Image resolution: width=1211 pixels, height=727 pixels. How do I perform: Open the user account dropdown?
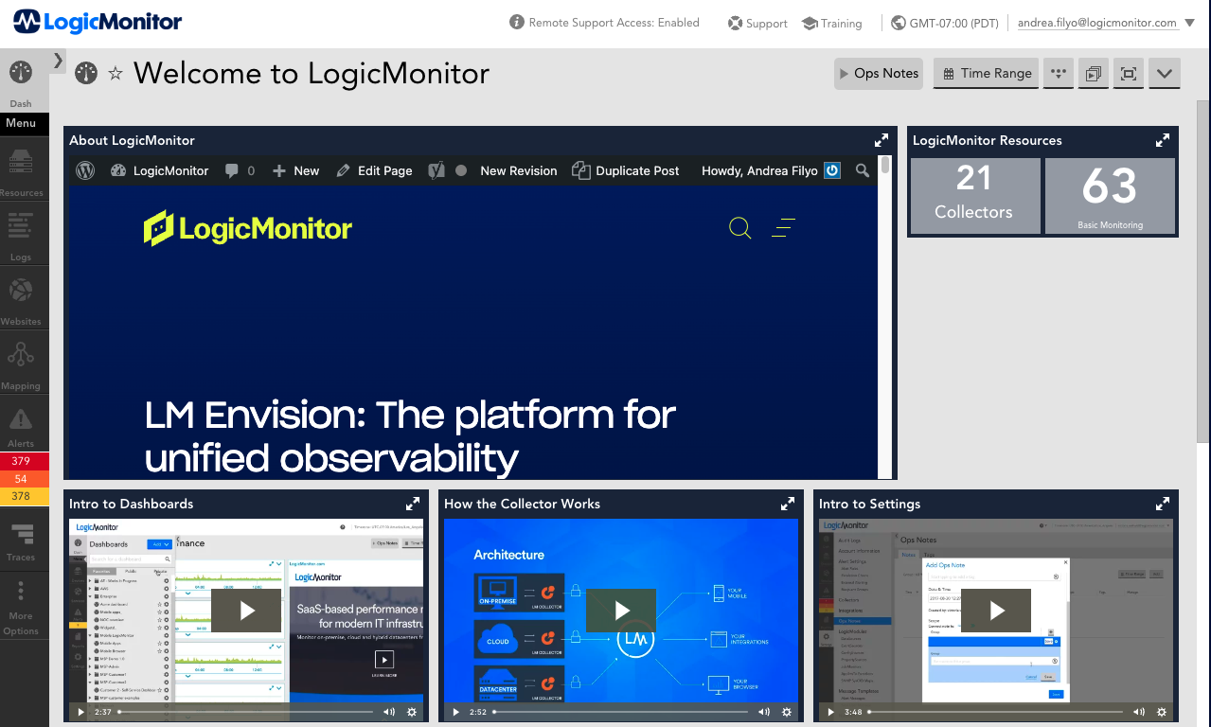tap(1190, 23)
